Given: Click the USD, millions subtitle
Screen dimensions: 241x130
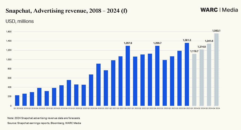Looking at the screenshot, I should click(20, 21).
